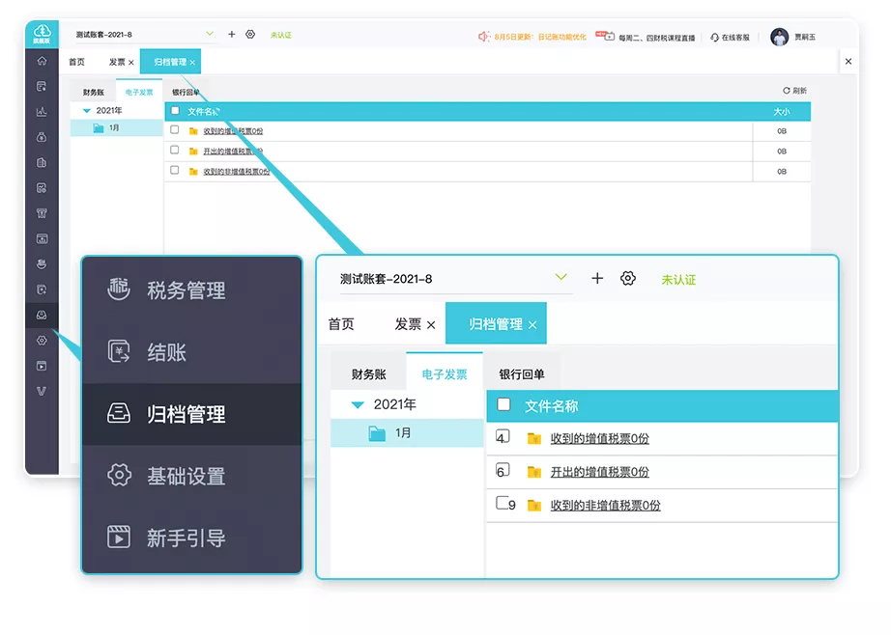This screenshot has width=891, height=635.
Task: Switch to the enlarged 银行回单 tab
Action: click(522, 374)
